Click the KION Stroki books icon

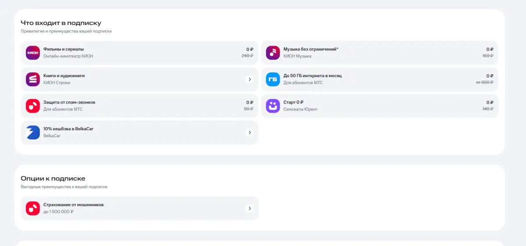pos(33,79)
